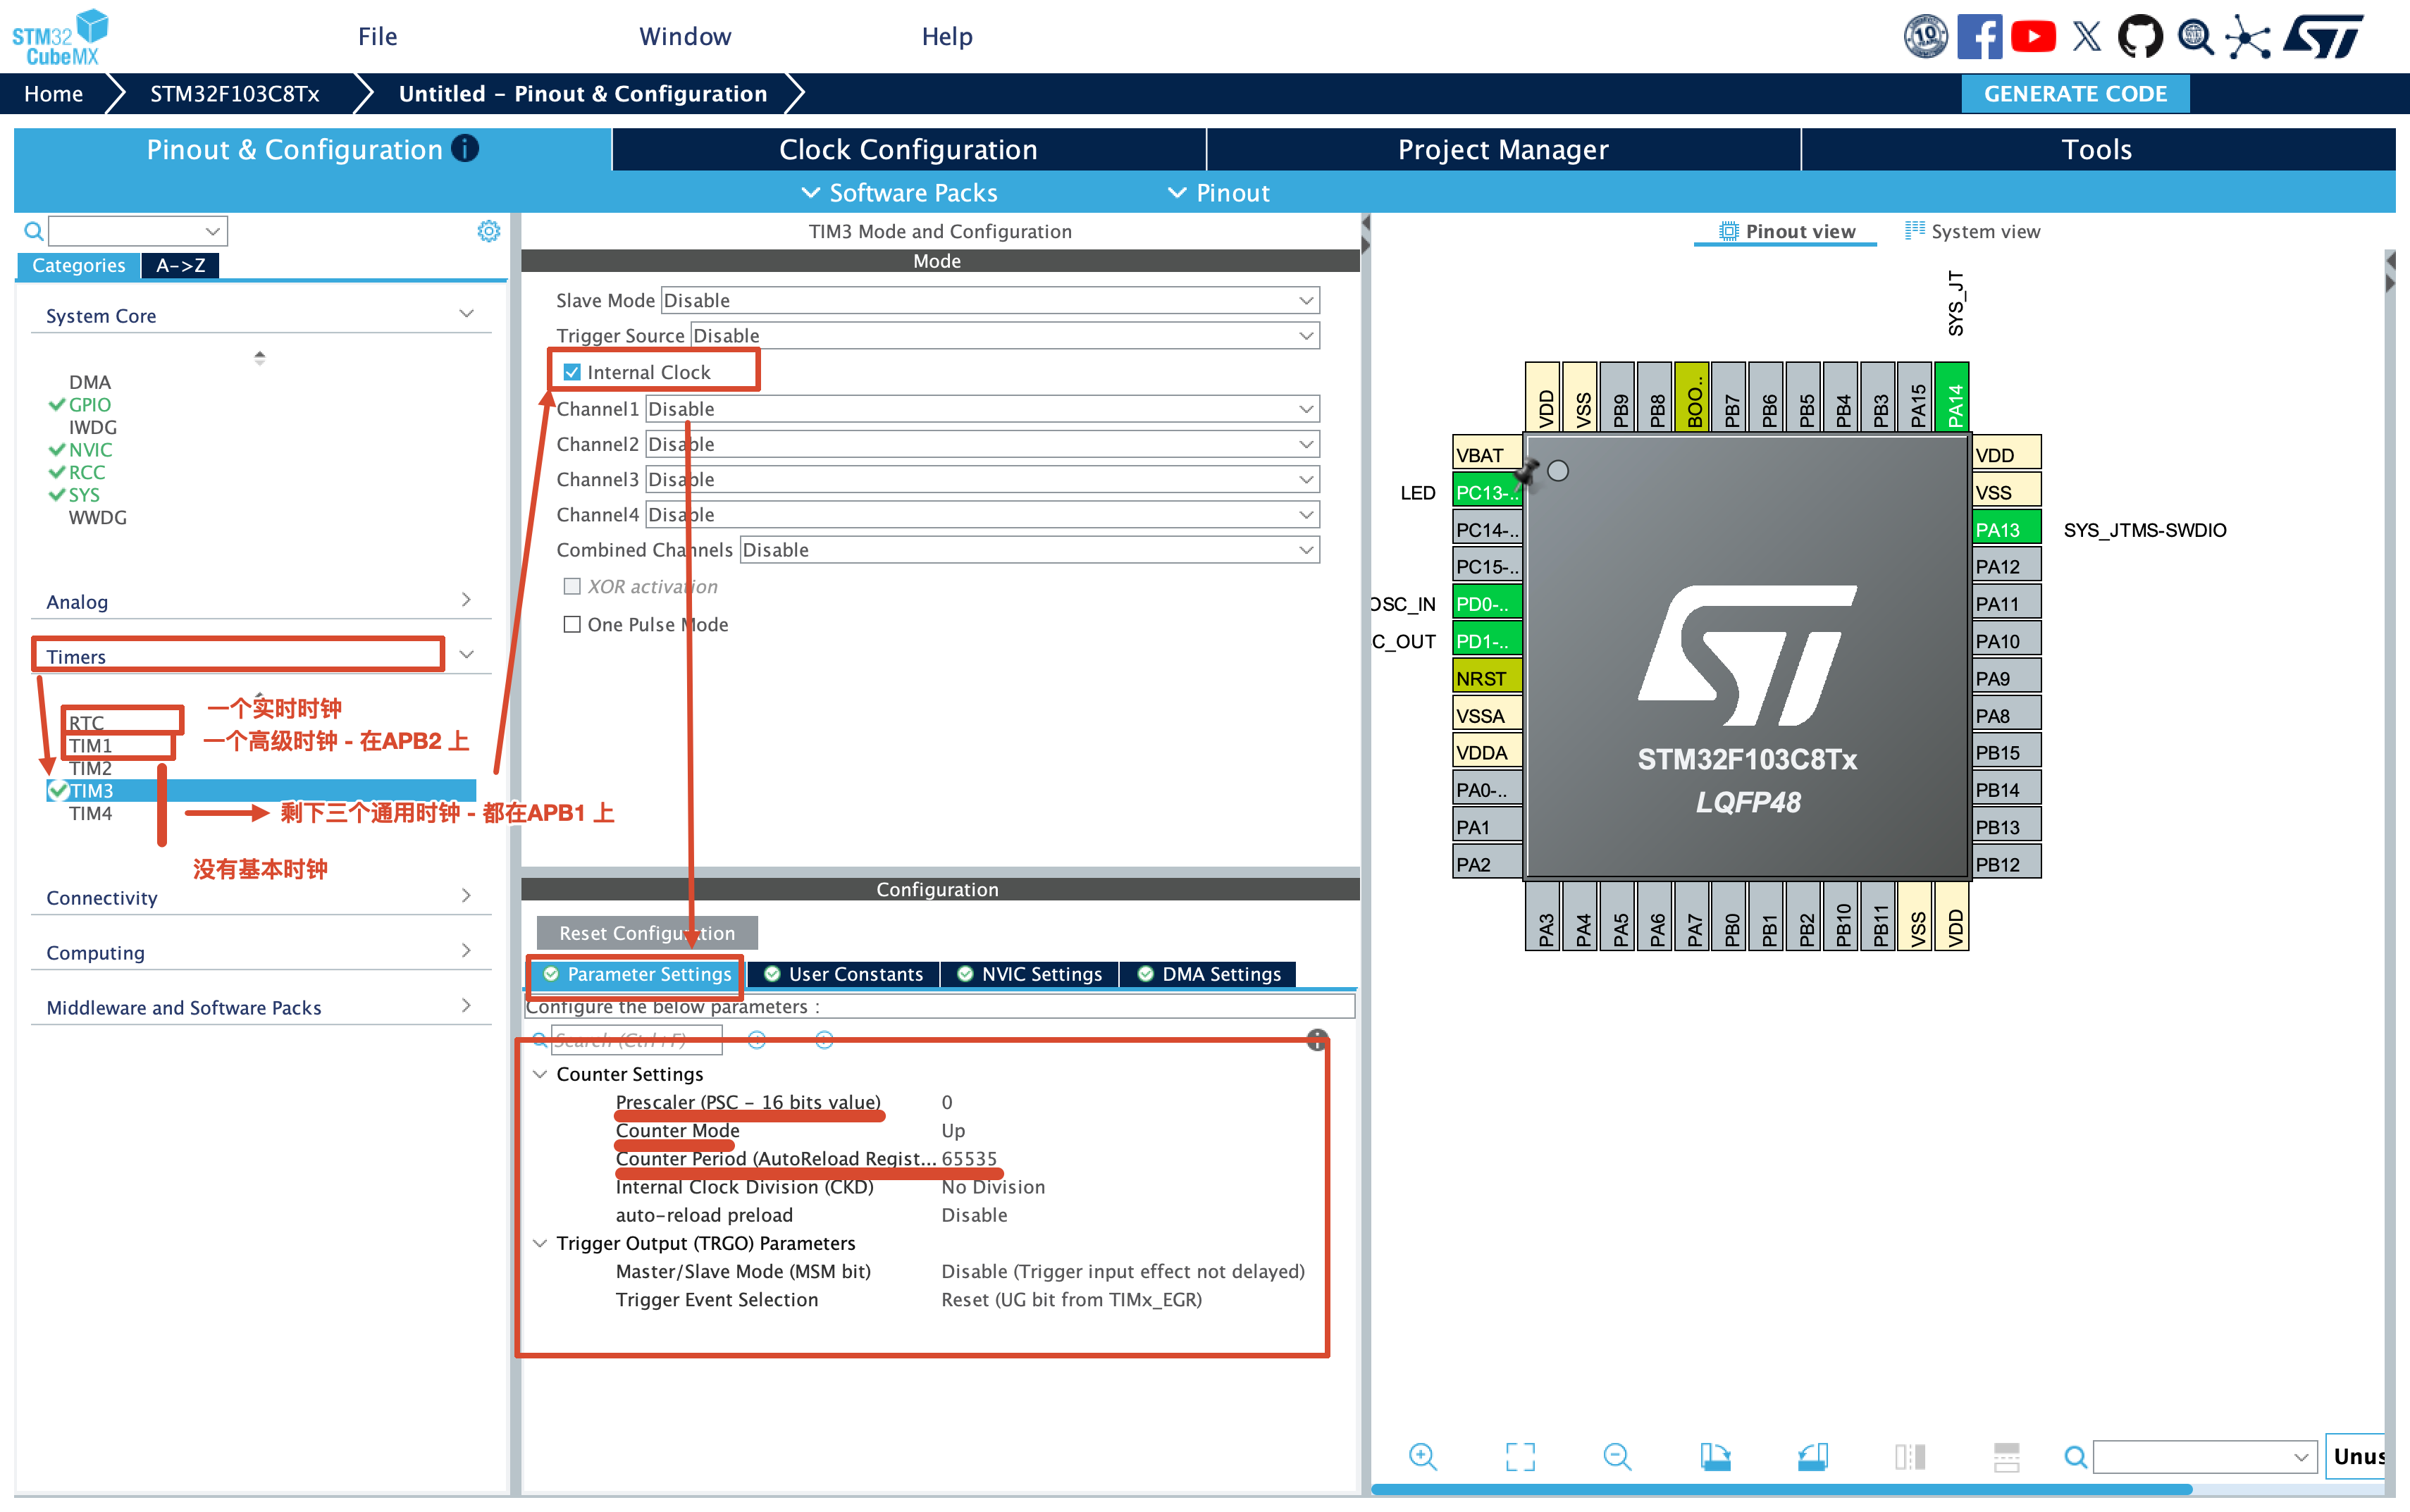2410x1512 pixels.
Task: Open the ST 10-year anniversary badge icon
Action: 1925,37
